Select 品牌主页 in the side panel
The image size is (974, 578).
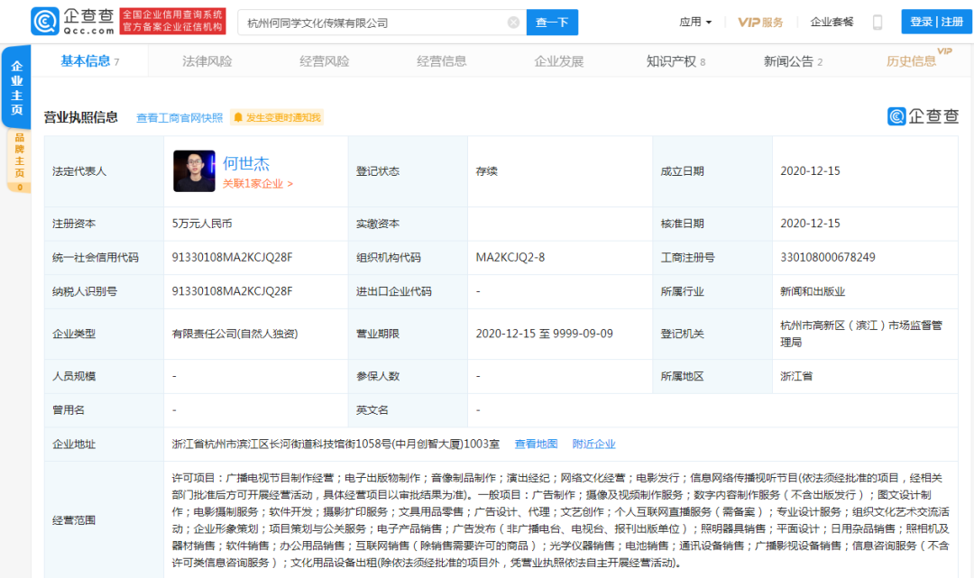(x=19, y=161)
